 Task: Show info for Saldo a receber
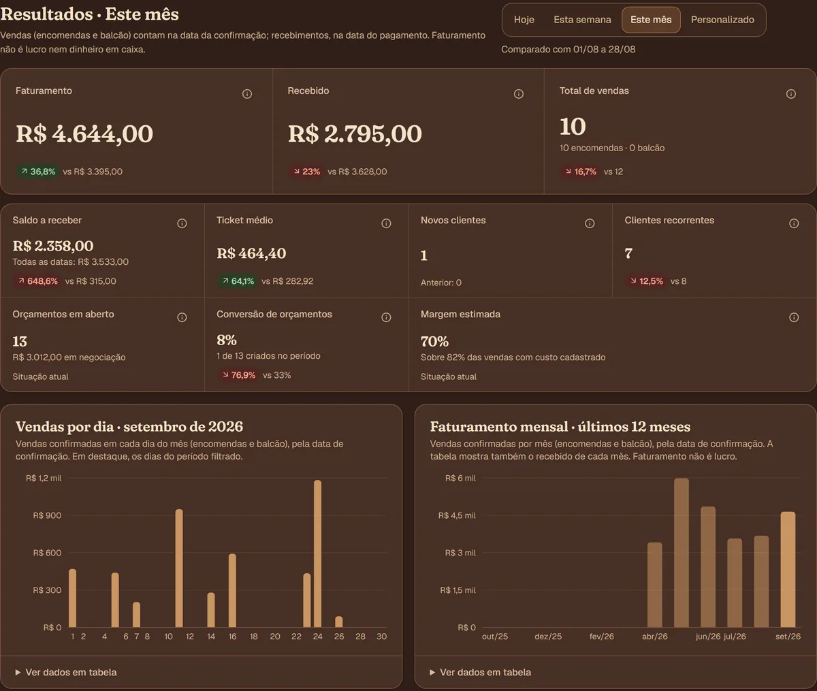pos(182,223)
